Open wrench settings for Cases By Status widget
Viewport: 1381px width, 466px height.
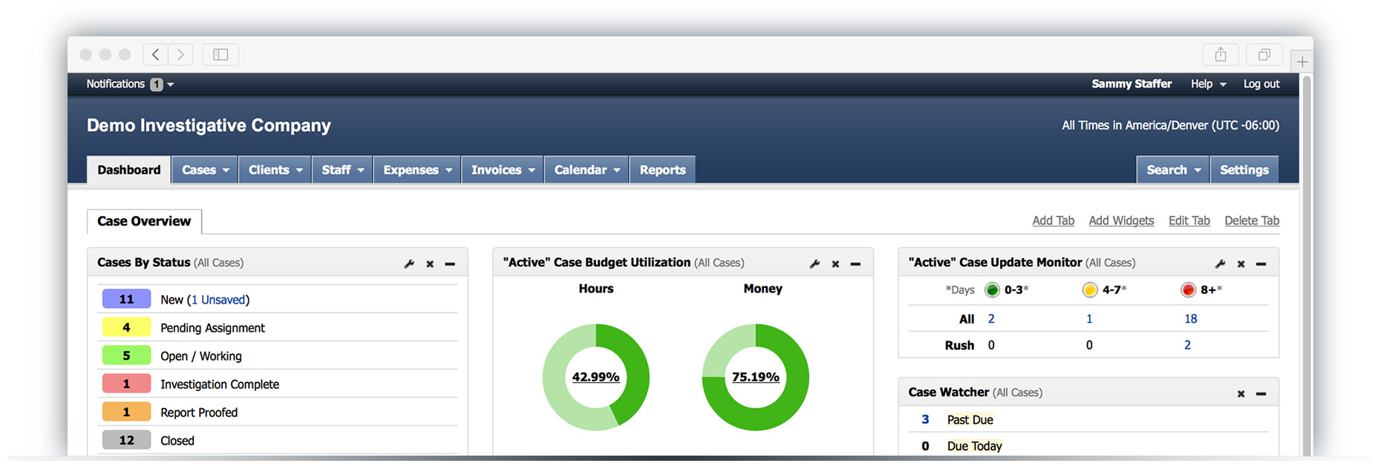pyautogui.click(x=409, y=263)
